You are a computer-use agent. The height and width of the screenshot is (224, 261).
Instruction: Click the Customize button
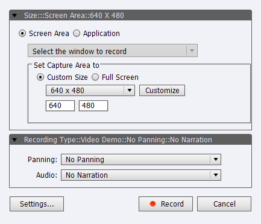click(162, 91)
